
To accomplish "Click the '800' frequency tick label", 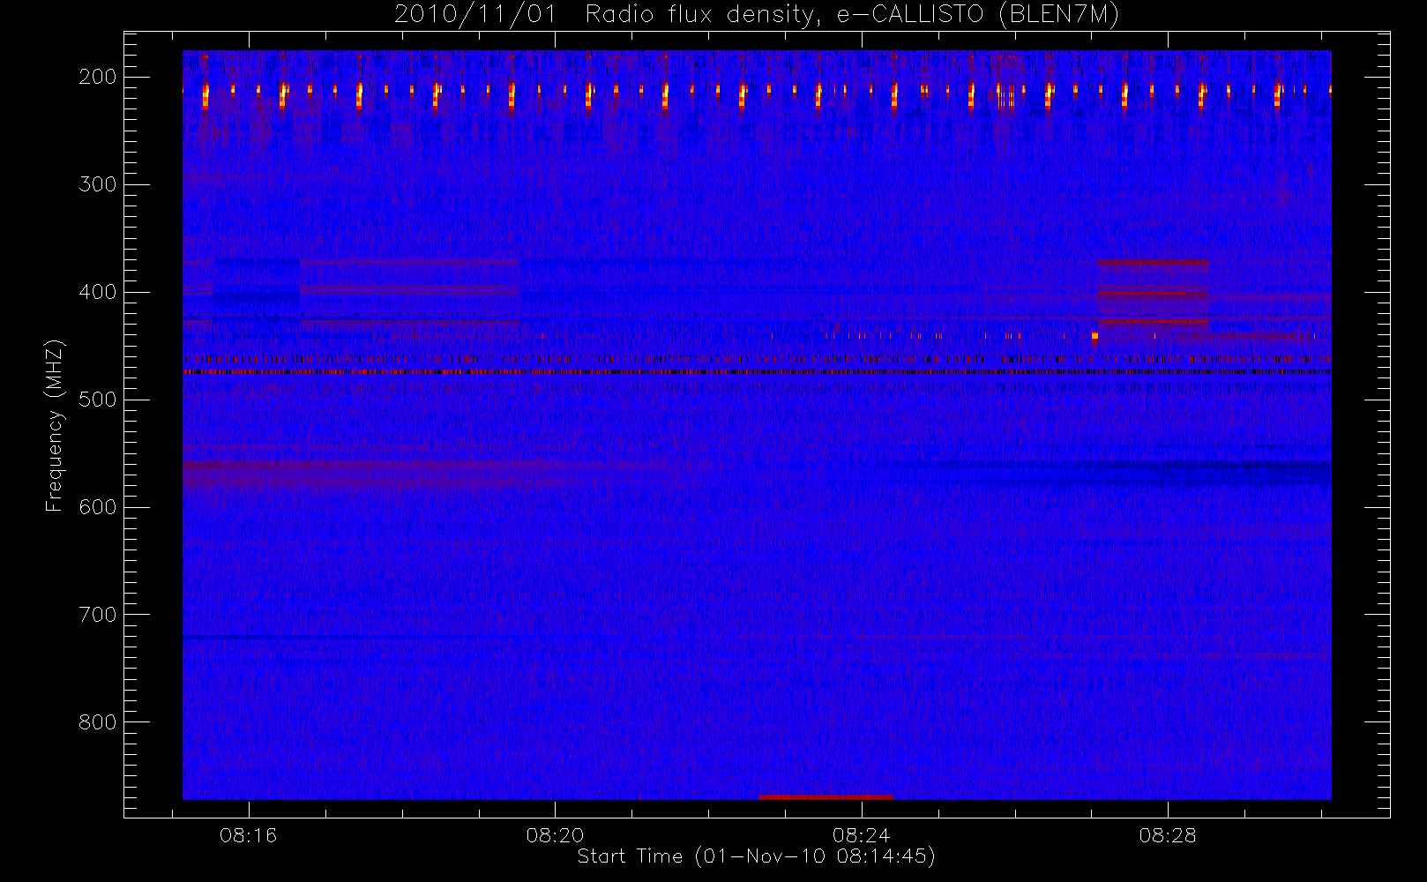I will click(x=98, y=722).
